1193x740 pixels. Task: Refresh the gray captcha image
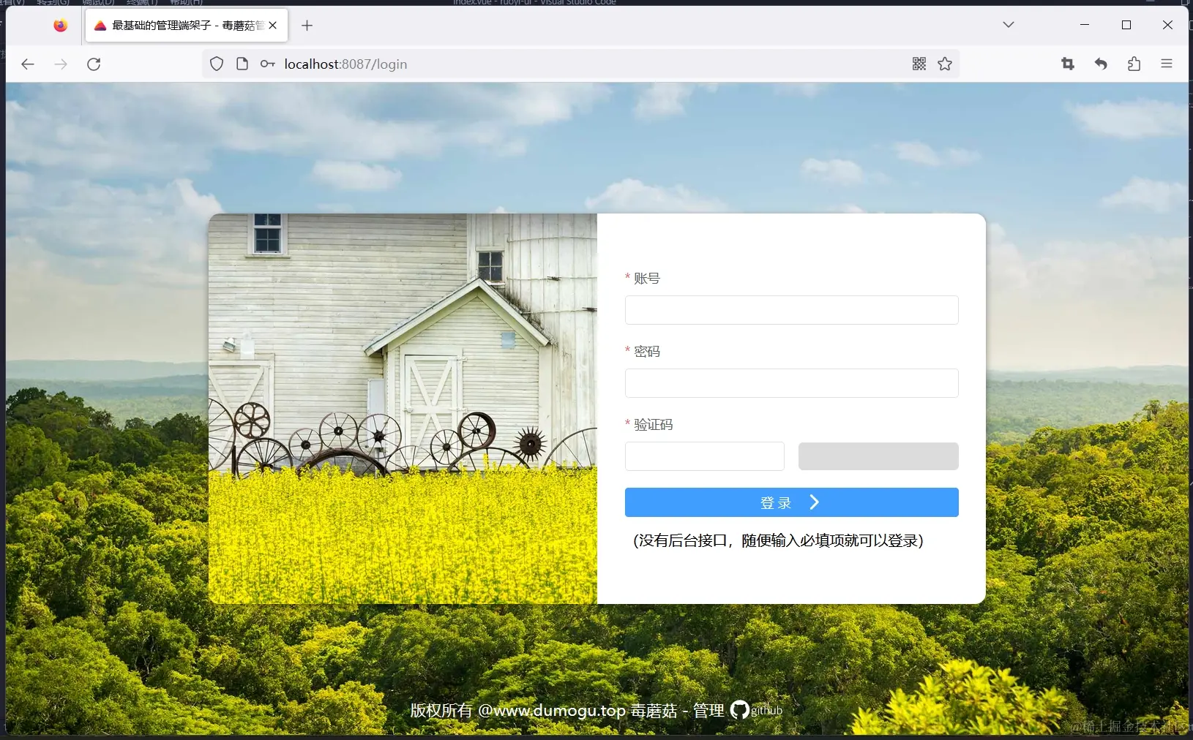[878, 456]
